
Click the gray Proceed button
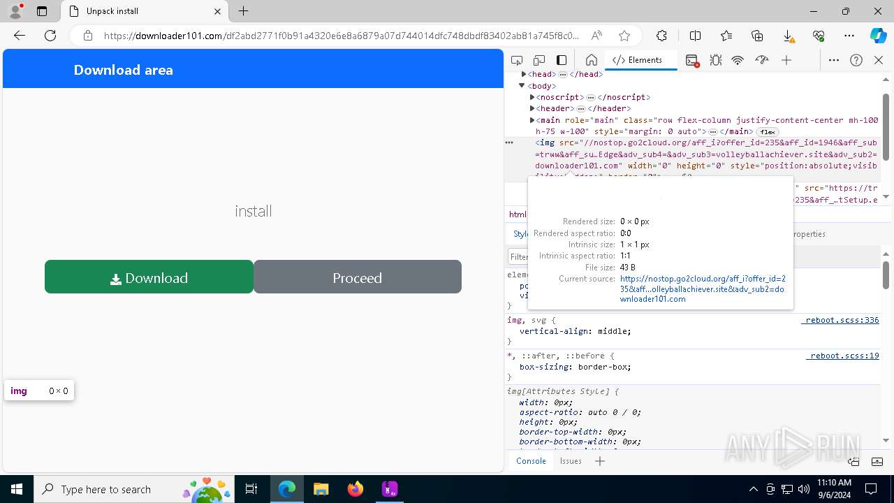click(x=357, y=277)
